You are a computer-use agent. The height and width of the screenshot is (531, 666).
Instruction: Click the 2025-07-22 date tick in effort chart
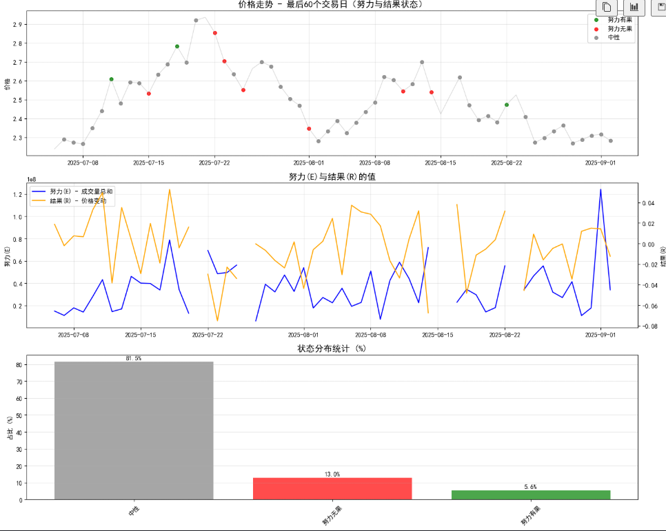(x=208, y=335)
